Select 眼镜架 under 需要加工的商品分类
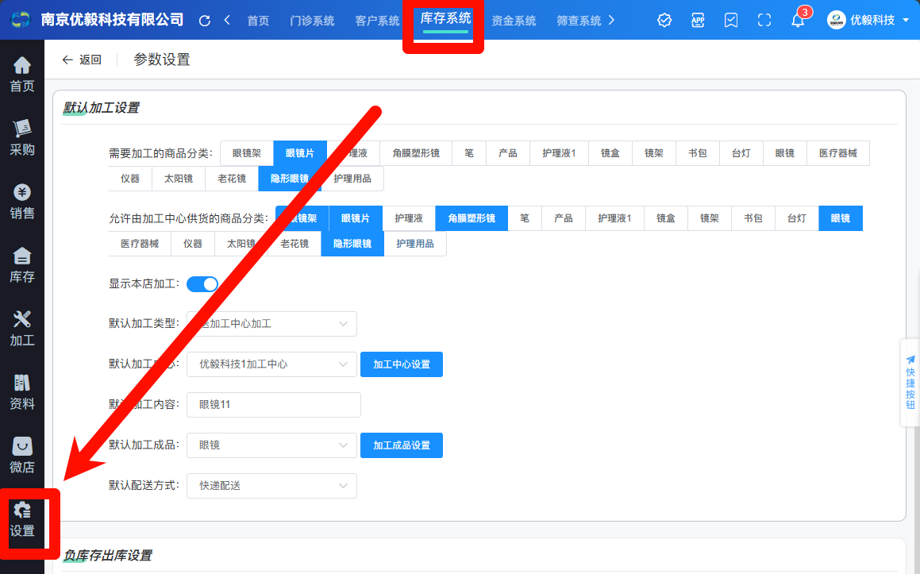The width and height of the screenshot is (920, 574). [247, 153]
